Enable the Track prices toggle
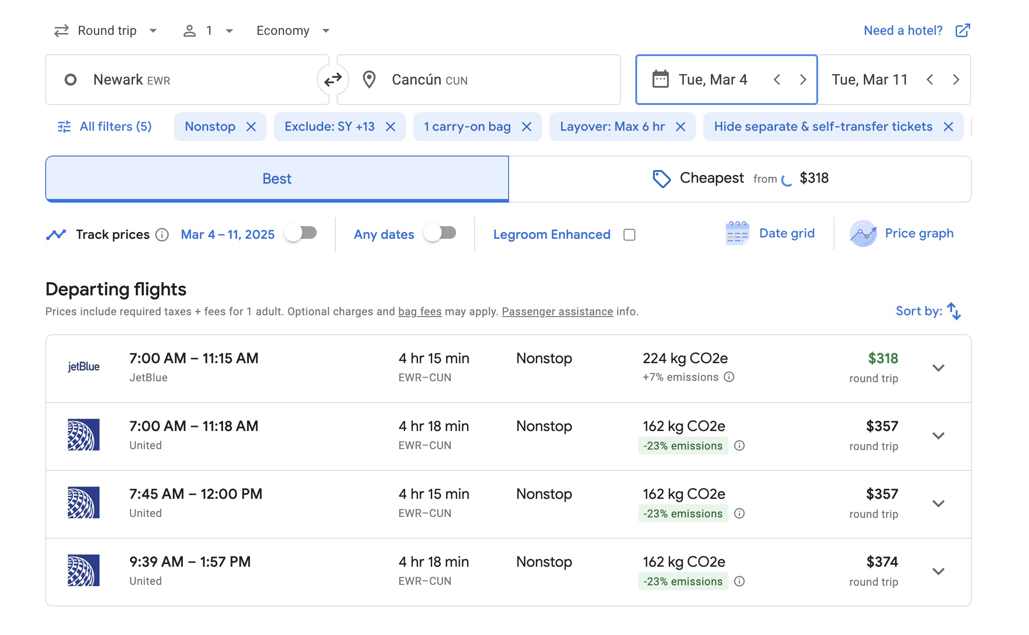1029x635 pixels. click(302, 234)
